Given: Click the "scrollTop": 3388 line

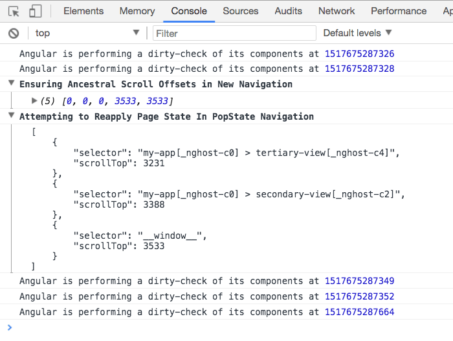Looking at the screenshot, I should (119, 204).
